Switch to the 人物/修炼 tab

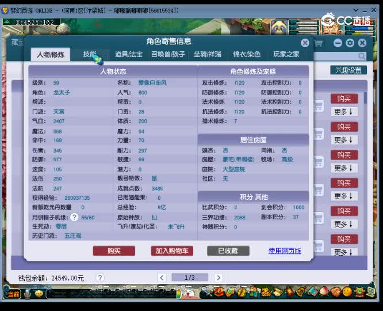point(51,54)
